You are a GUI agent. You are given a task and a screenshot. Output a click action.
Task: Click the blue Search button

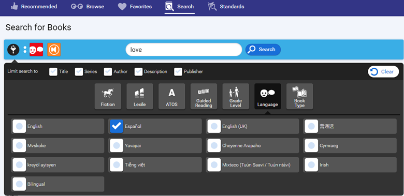click(x=263, y=50)
